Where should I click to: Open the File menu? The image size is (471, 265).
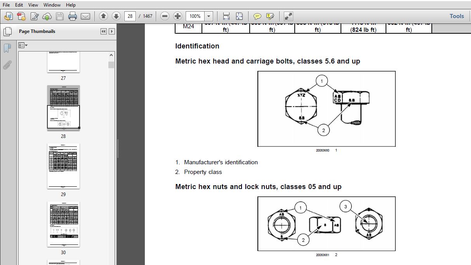7,5
